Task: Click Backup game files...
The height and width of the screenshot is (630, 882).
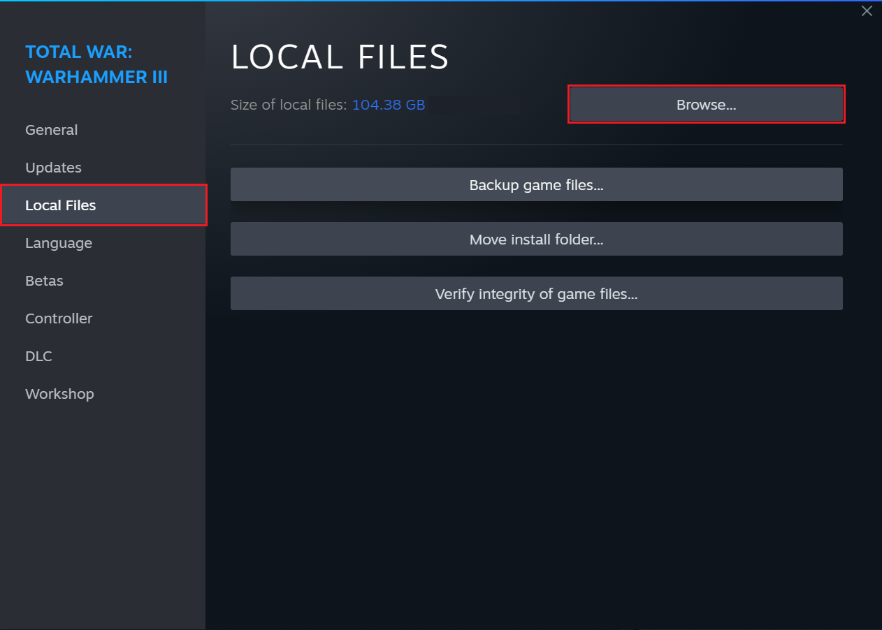Action: (536, 184)
